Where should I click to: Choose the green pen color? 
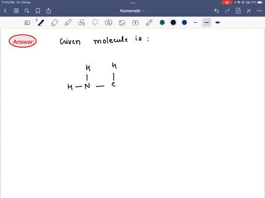click(x=162, y=23)
